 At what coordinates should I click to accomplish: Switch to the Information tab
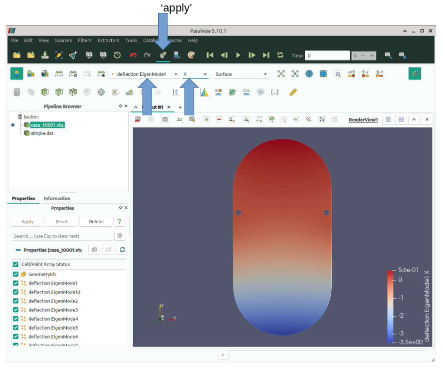pyautogui.click(x=57, y=199)
